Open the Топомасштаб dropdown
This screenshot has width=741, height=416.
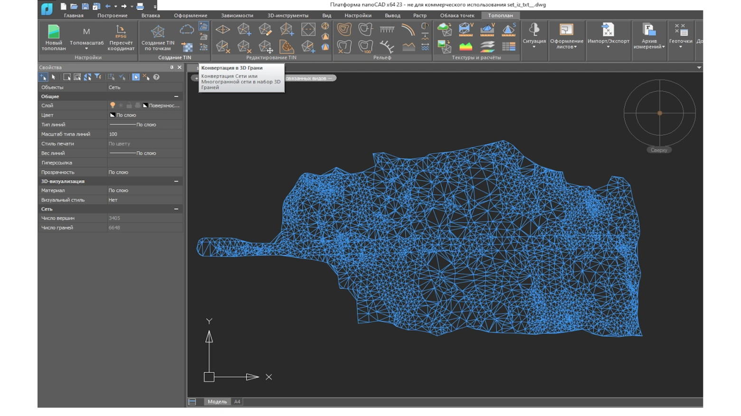(x=86, y=48)
